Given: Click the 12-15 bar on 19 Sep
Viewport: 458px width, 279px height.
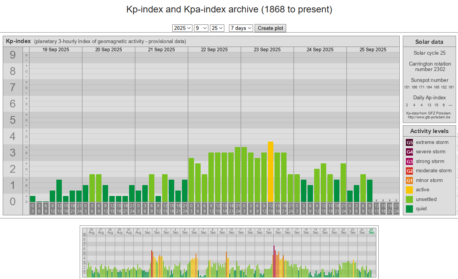Looking at the screenshot, I should pos(59,191).
